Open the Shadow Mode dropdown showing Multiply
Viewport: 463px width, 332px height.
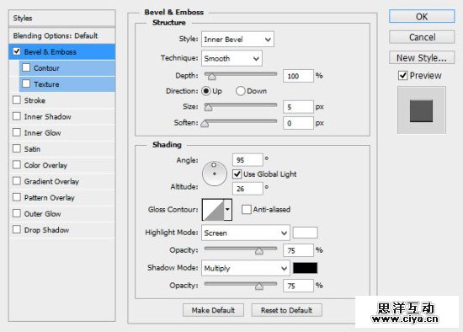click(x=245, y=268)
